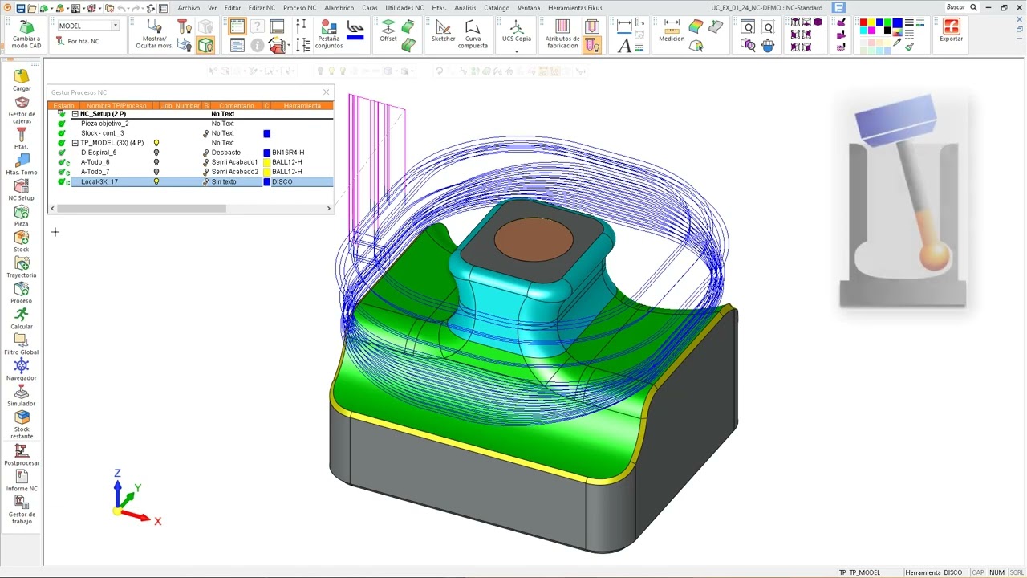The image size is (1027, 578).
Task: Start the Simulador tool
Action: point(22,396)
